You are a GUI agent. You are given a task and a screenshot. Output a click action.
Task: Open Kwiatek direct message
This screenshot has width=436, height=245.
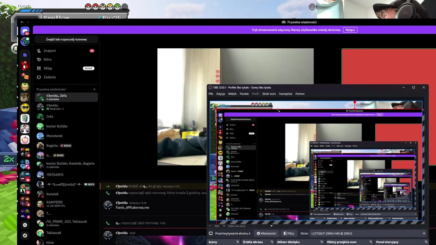[x=66, y=194]
